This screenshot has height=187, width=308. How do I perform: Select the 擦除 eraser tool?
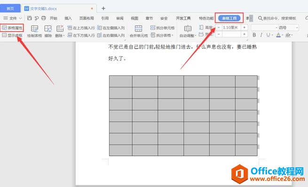click(48, 31)
